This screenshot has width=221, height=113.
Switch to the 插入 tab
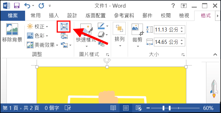click(x=54, y=16)
